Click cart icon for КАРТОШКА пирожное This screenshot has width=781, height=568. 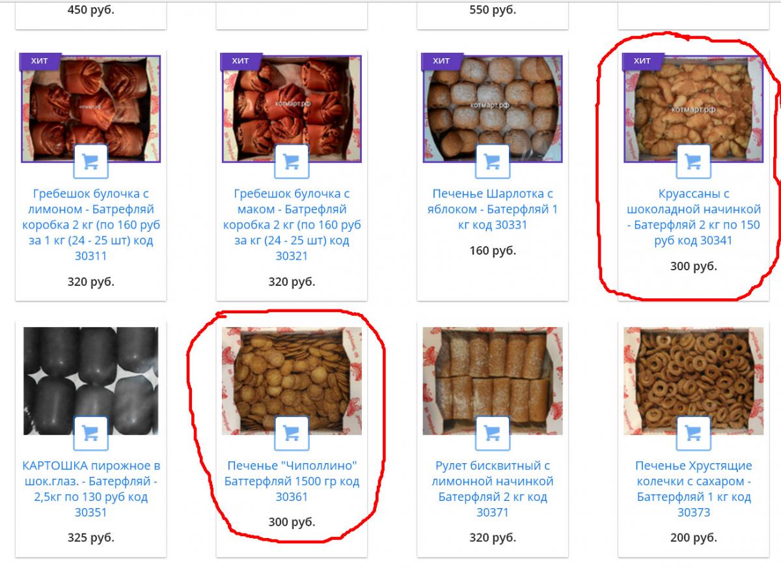point(90,433)
